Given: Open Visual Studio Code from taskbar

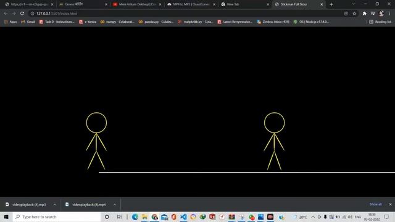Looking at the screenshot, I should (x=184, y=216).
